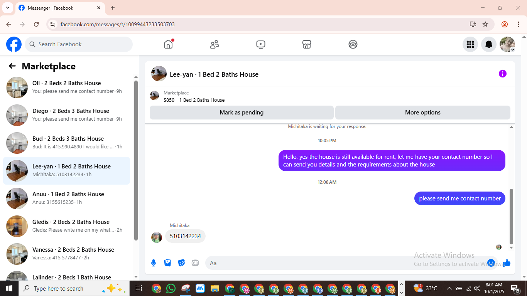Reload the Facebook page
The height and width of the screenshot is (296, 527).
36,24
